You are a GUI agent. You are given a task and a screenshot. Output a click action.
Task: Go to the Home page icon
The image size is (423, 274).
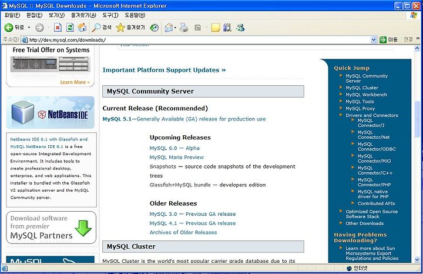tap(82, 27)
